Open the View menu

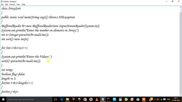click(x=18, y=5)
